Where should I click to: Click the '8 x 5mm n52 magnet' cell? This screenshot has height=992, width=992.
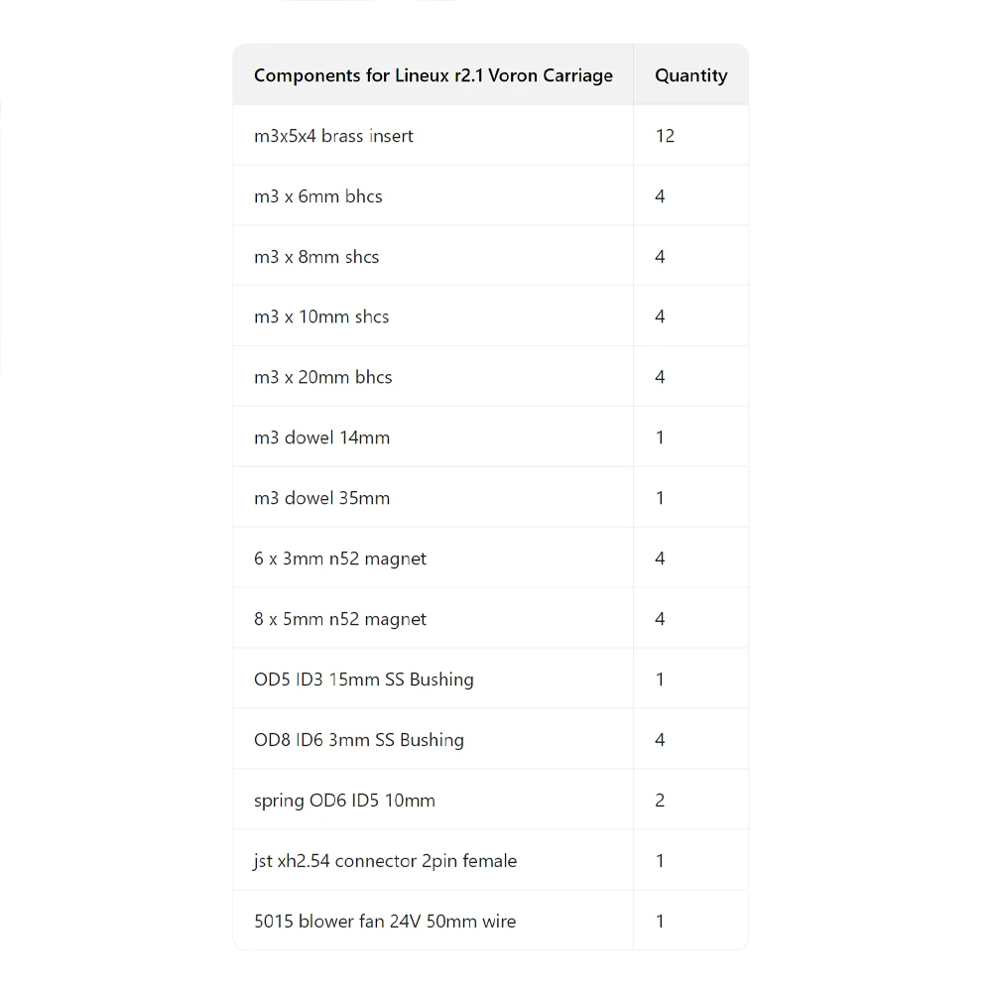(340, 619)
